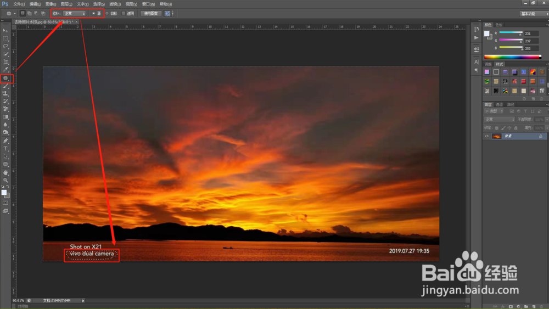
Task: Click the color spectrum ramp bar
Action: tap(513, 57)
